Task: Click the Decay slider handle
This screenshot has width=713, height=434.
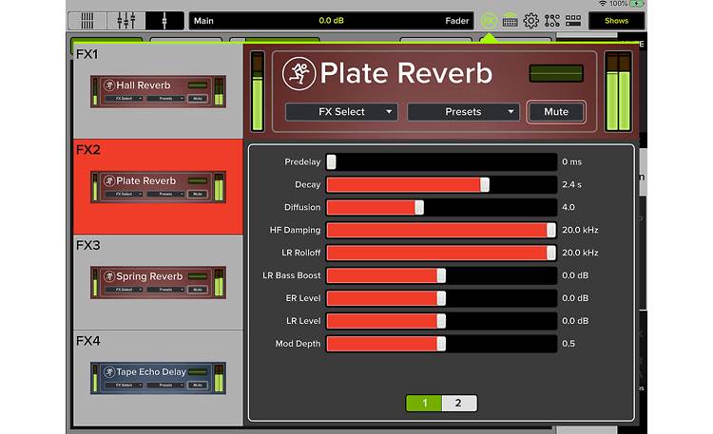Action: pyautogui.click(x=485, y=184)
